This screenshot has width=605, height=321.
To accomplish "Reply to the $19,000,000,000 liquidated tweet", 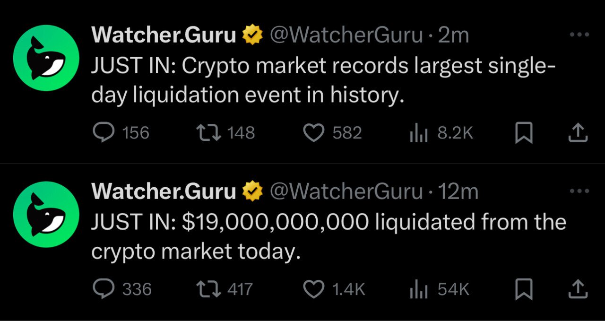I will pyautogui.click(x=100, y=289).
